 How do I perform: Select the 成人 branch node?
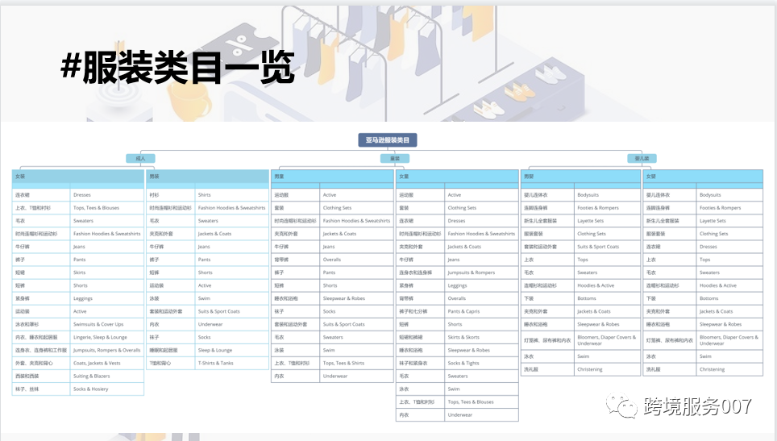pyautogui.click(x=140, y=158)
